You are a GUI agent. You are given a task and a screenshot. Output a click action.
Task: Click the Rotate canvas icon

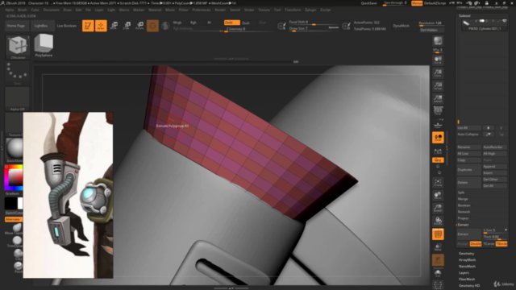coord(438,221)
